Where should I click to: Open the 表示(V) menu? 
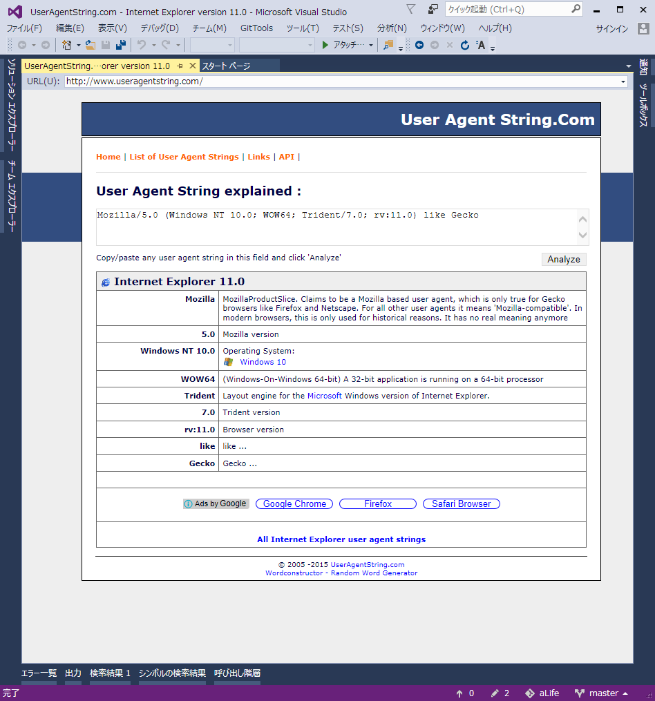click(113, 28)
